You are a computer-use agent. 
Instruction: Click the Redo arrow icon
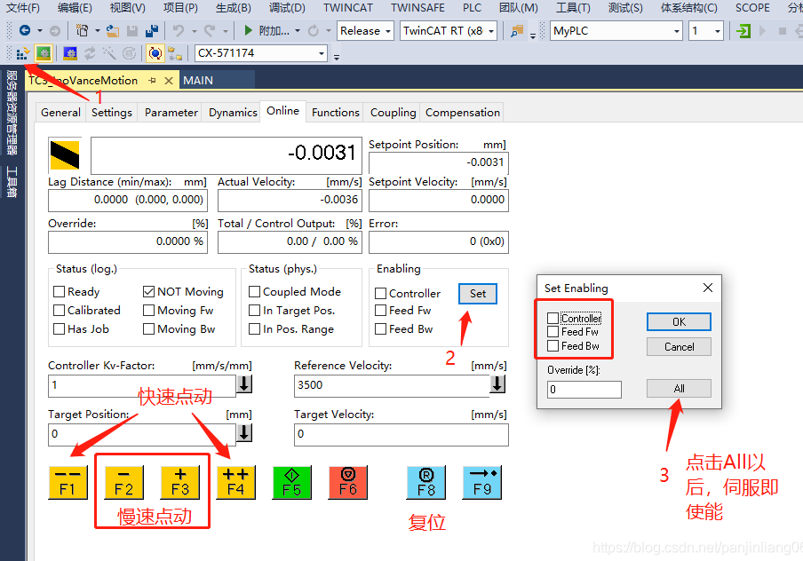(210, 31)
